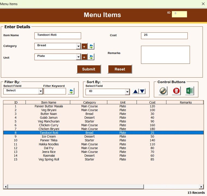Screen dimensions: 207x196
Task: Click the filter refresh icon
Action: (x=71, y=91)
